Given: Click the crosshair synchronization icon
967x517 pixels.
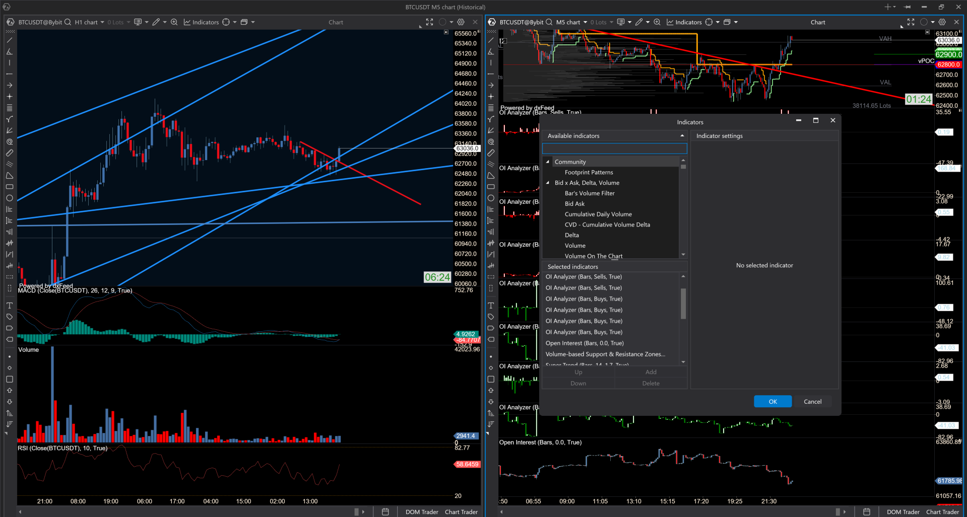Looking at the screenshot, I should (226, 22).
